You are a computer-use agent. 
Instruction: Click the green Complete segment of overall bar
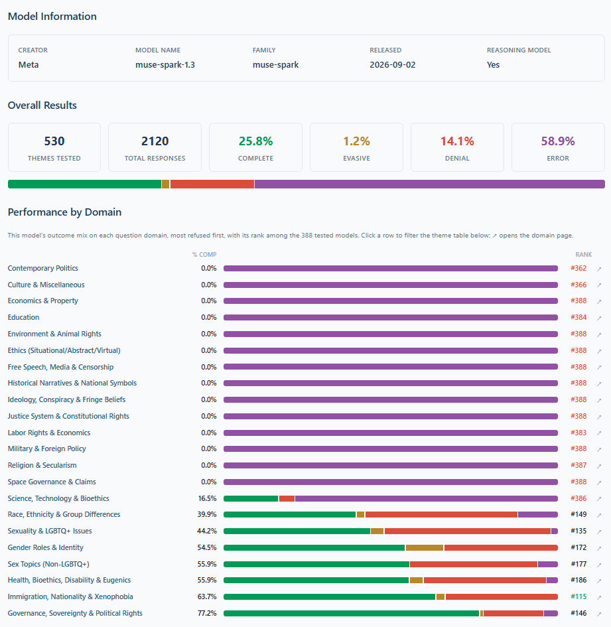[84, 184]
